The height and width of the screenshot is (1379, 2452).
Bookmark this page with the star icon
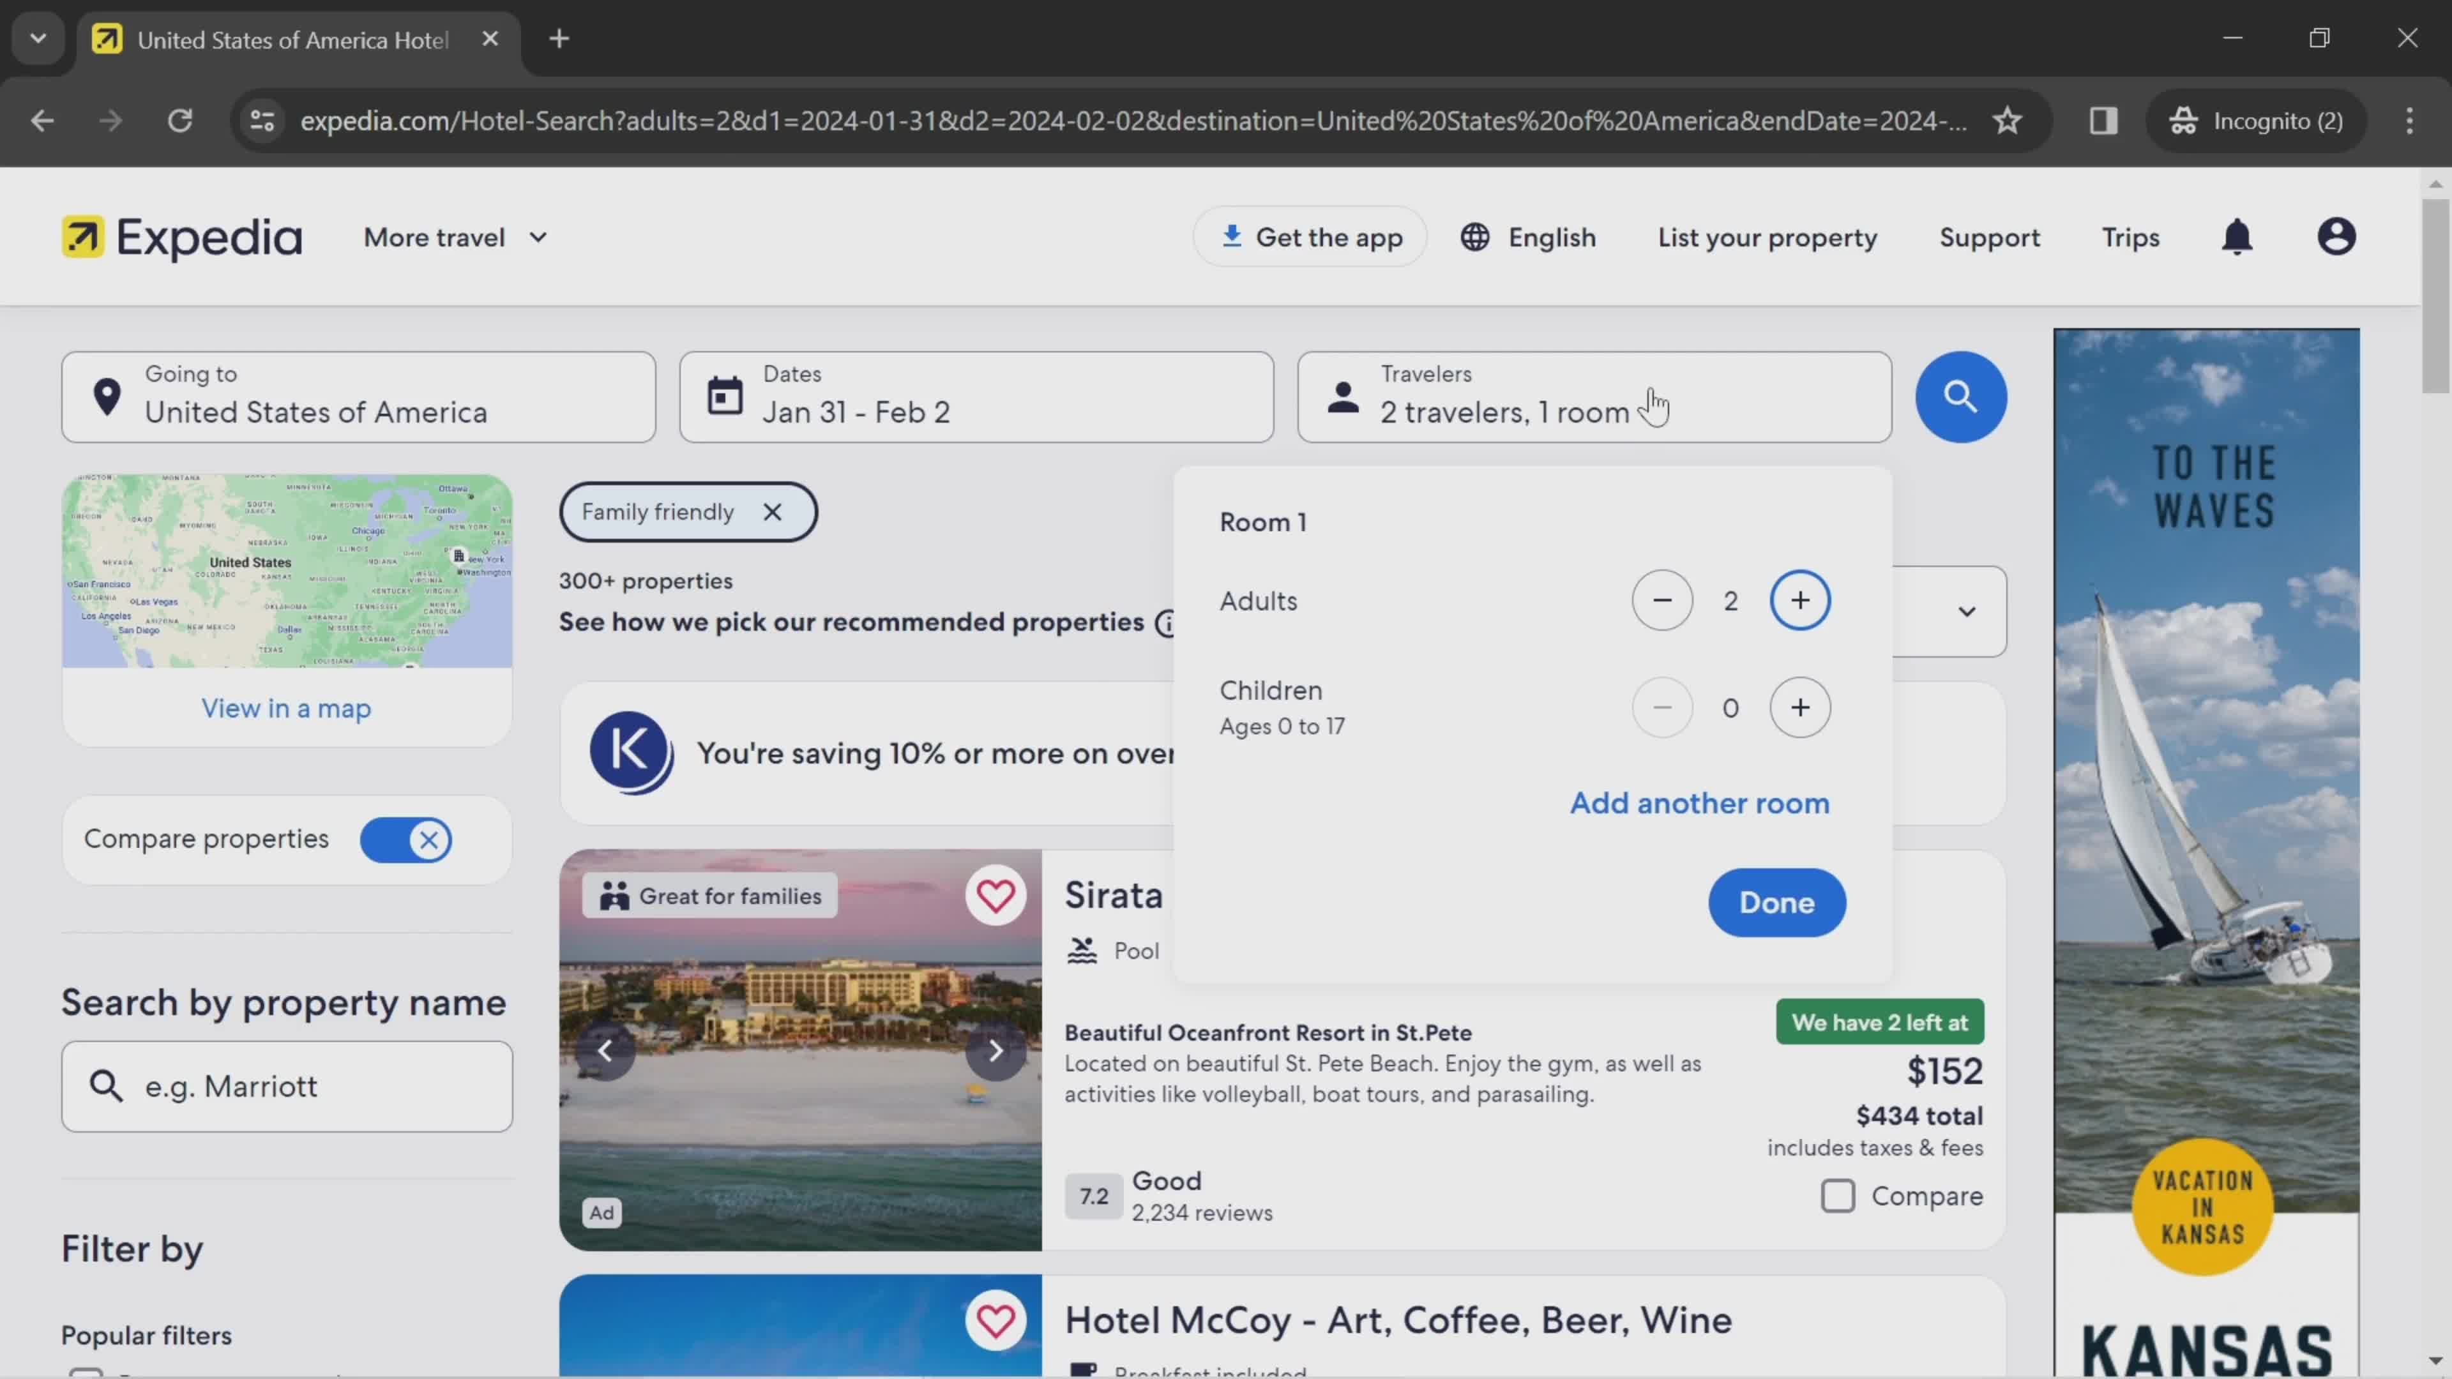tap(2006, 121)
